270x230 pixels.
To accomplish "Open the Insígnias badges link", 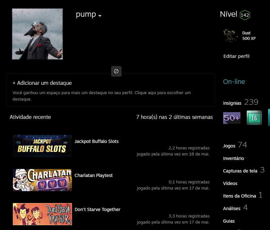I will [x=232, y=103].
